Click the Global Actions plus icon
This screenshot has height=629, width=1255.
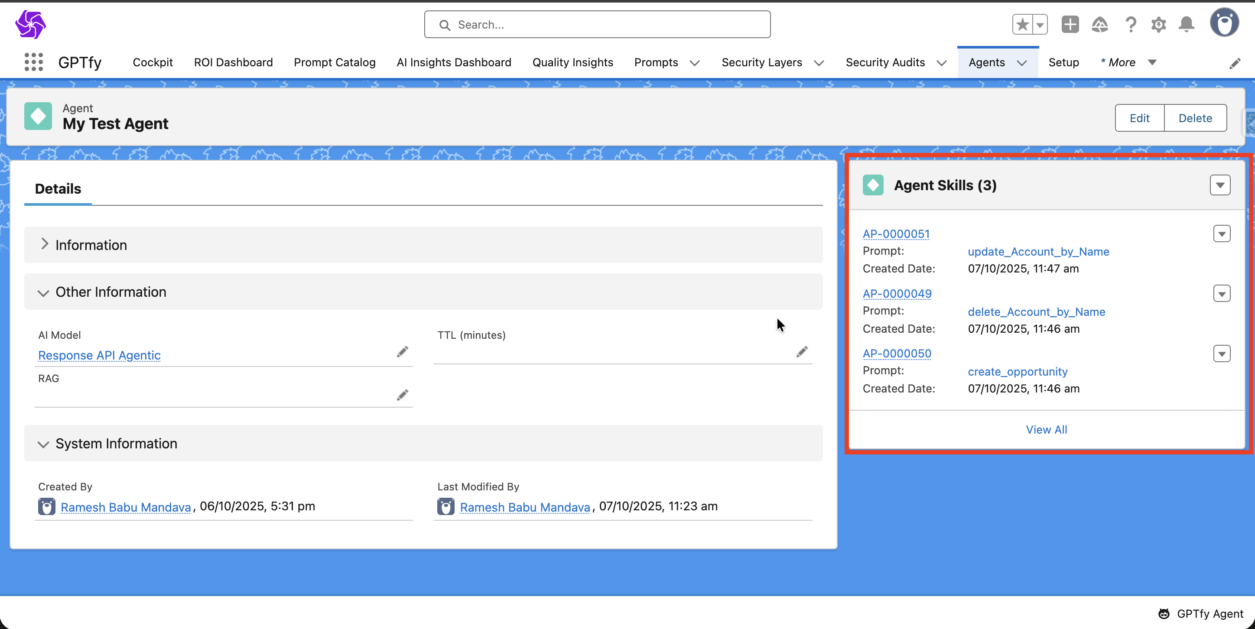1070,24
